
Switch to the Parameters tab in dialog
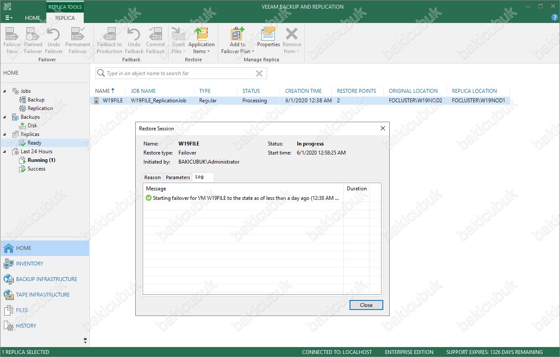point(178,177)
